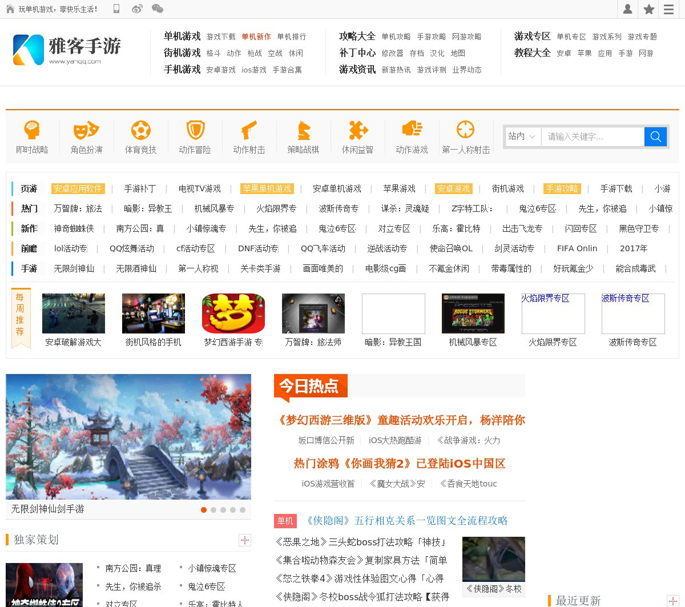Viewport: 685px width, 607px height.
Task: Open the 角色扮演 masks icon
Action: [x=86, y=131]
